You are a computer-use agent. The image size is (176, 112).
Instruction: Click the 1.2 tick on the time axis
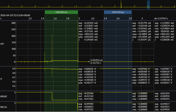tap(30, 18)
